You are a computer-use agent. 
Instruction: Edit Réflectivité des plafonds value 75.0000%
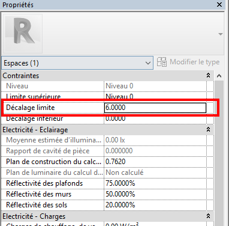click(155, 183)
